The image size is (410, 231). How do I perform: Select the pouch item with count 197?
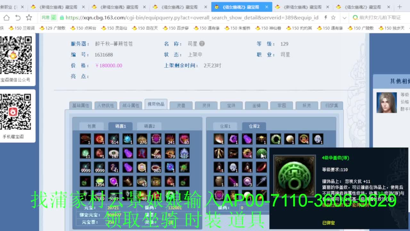pyautogui.click(x=113, y=153)
